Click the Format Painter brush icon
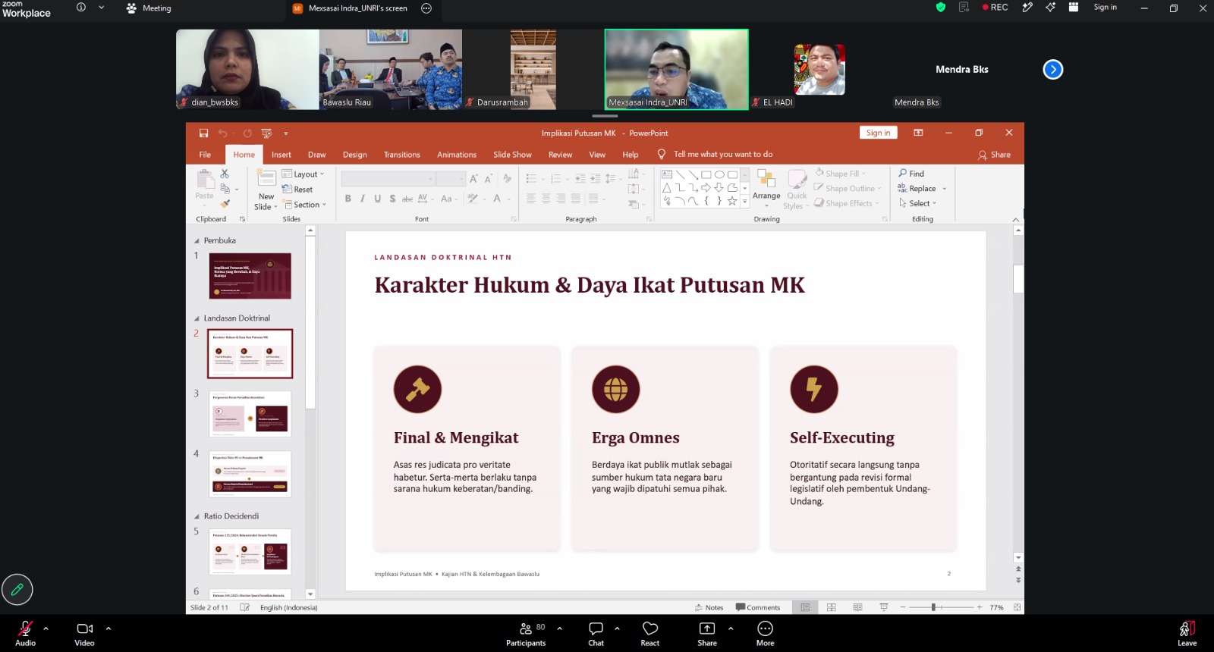The height and width of the screenshot is (652, 1214). point(225,203)
